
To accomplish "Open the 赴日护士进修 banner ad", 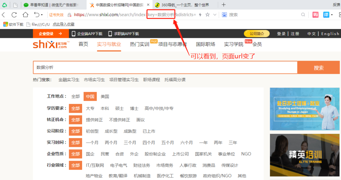I will [305, 109].
